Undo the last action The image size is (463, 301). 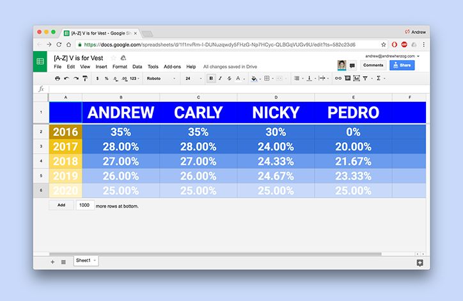pos(67,78)
